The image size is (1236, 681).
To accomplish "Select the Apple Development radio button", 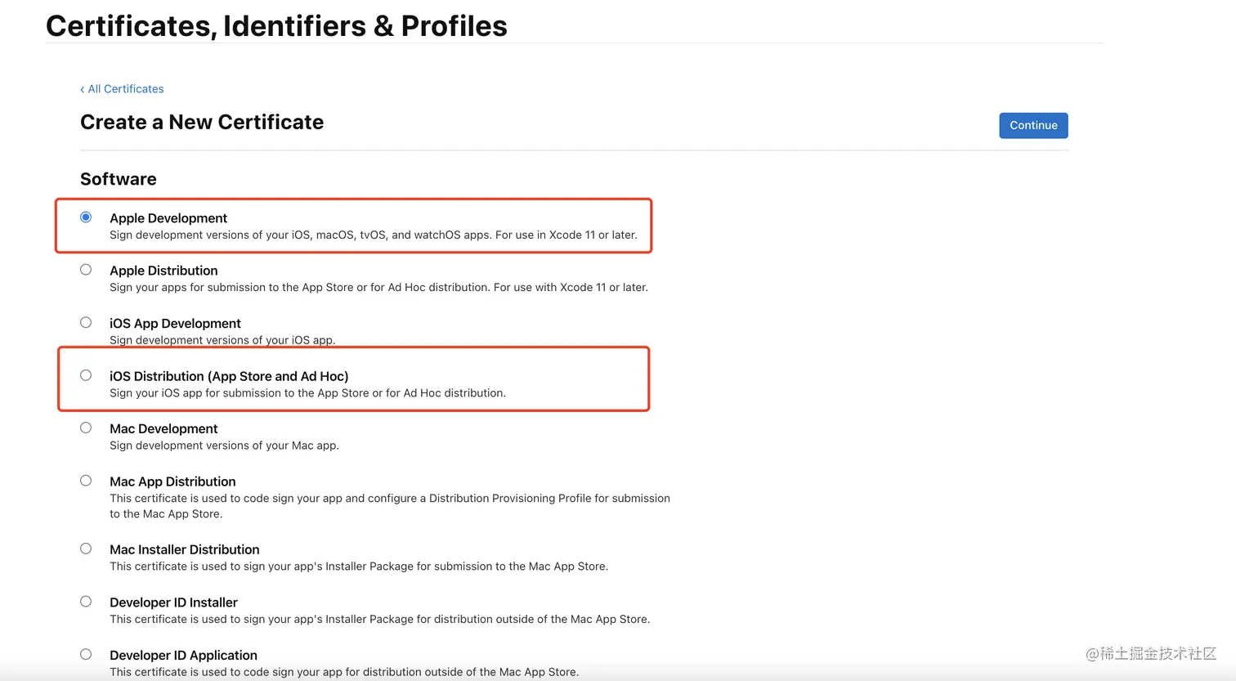I will coord(86,217).
